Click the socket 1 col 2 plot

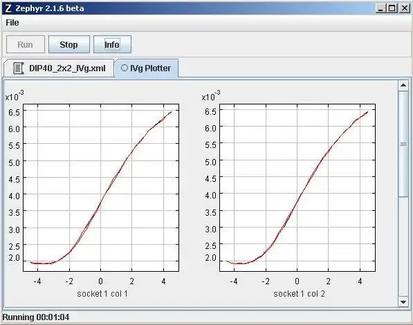(297, 187)
